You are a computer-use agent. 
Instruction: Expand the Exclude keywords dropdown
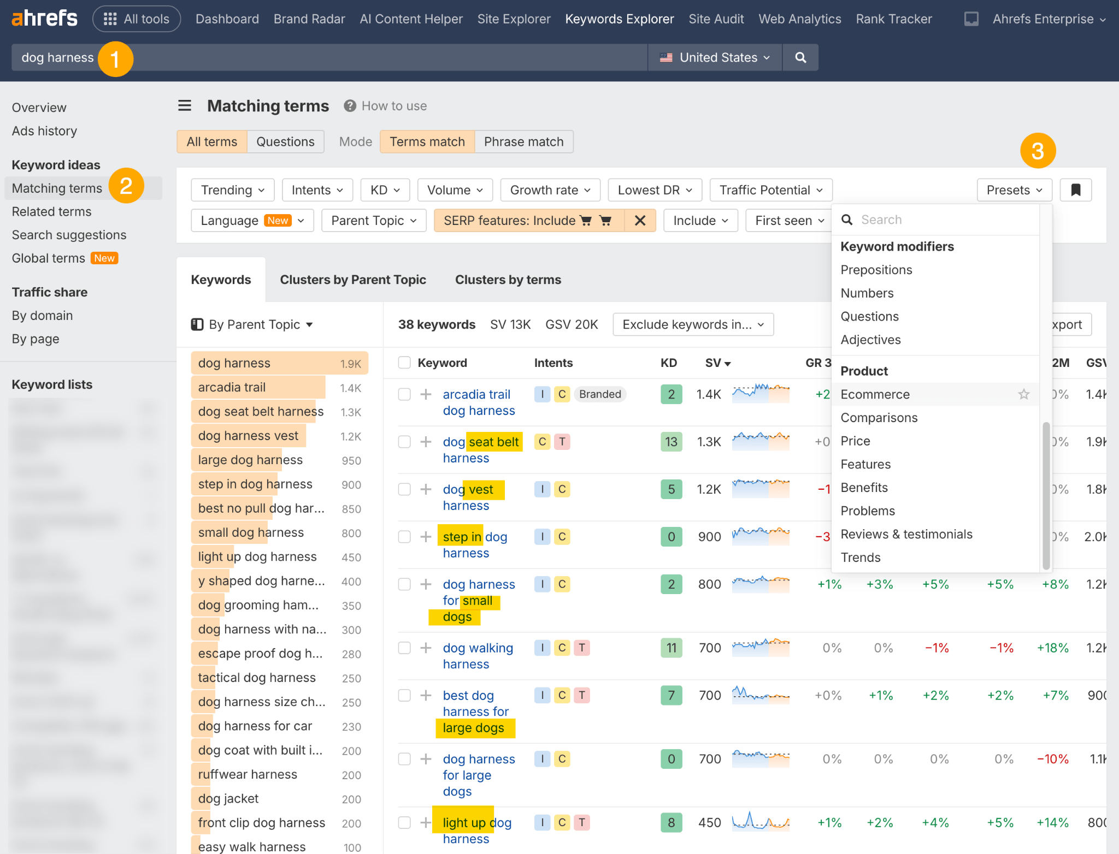click(x=692, y=324)
